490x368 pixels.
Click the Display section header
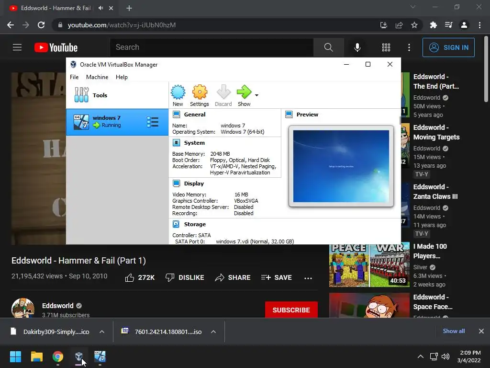pos(194,184)
